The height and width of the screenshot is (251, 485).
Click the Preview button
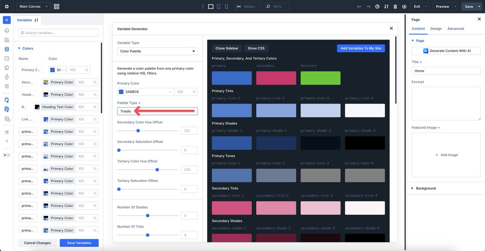click(442, 6)
